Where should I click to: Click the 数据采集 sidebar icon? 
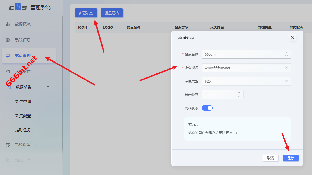[8, 87]
